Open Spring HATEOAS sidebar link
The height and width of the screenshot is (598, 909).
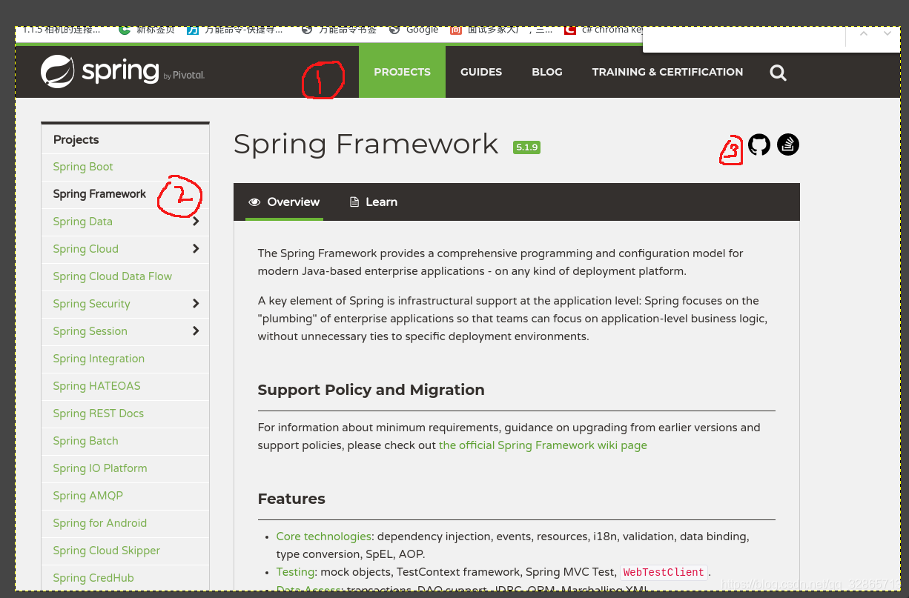[x=96, y=386]
